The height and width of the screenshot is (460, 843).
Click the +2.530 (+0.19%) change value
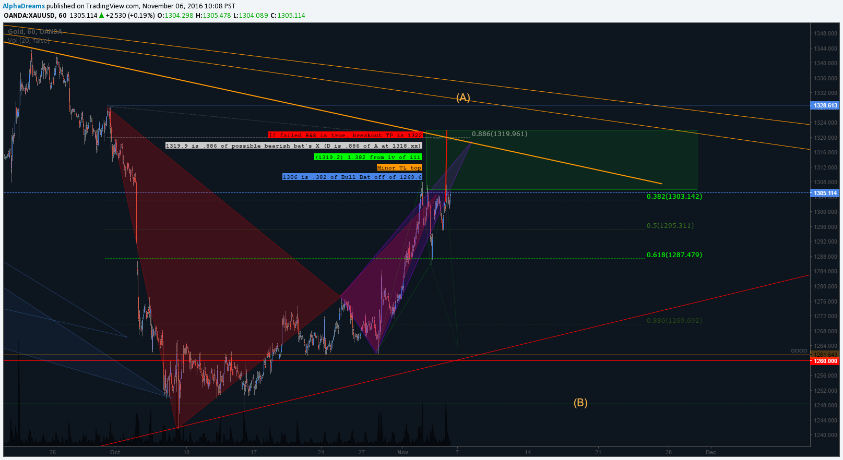point(130,15)
